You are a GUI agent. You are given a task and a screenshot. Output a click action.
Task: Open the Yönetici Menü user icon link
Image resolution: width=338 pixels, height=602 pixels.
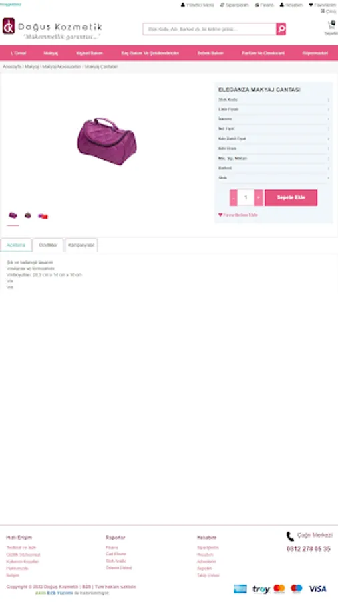tap(197, 5)
